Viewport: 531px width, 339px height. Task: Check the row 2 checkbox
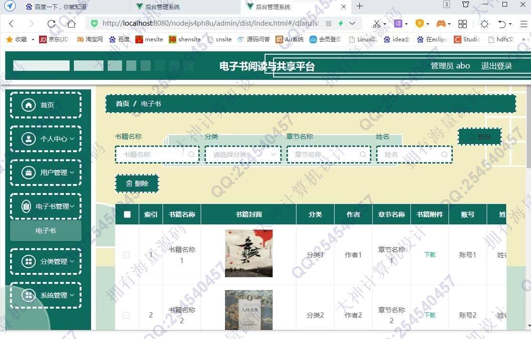click(126, 315)
